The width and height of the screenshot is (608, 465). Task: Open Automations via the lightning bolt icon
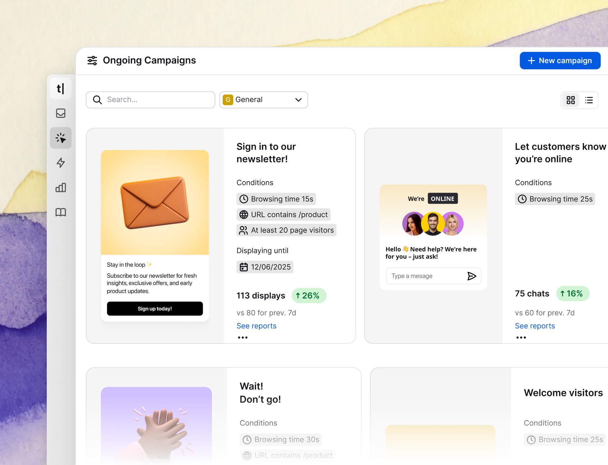(x=61, y=163)
